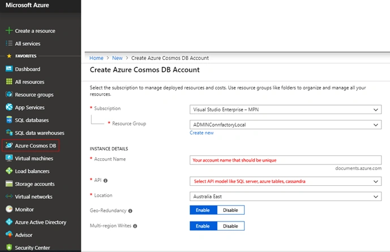Open the API model dropdown
390x252 pixels.
tap(285, 181)
